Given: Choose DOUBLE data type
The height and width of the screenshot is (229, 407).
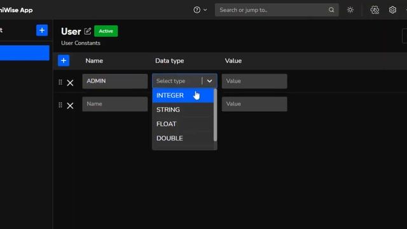Looking at the screenshot, I should click(183, 138).
